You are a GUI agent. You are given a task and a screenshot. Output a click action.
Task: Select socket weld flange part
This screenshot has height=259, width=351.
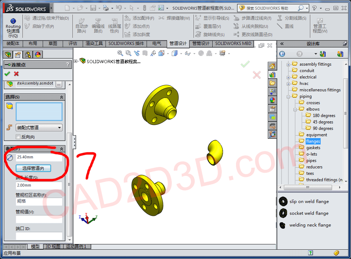[309, 213]
